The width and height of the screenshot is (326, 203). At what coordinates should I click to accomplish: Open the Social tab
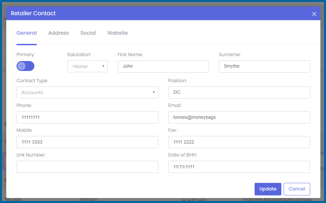[88, 33]
